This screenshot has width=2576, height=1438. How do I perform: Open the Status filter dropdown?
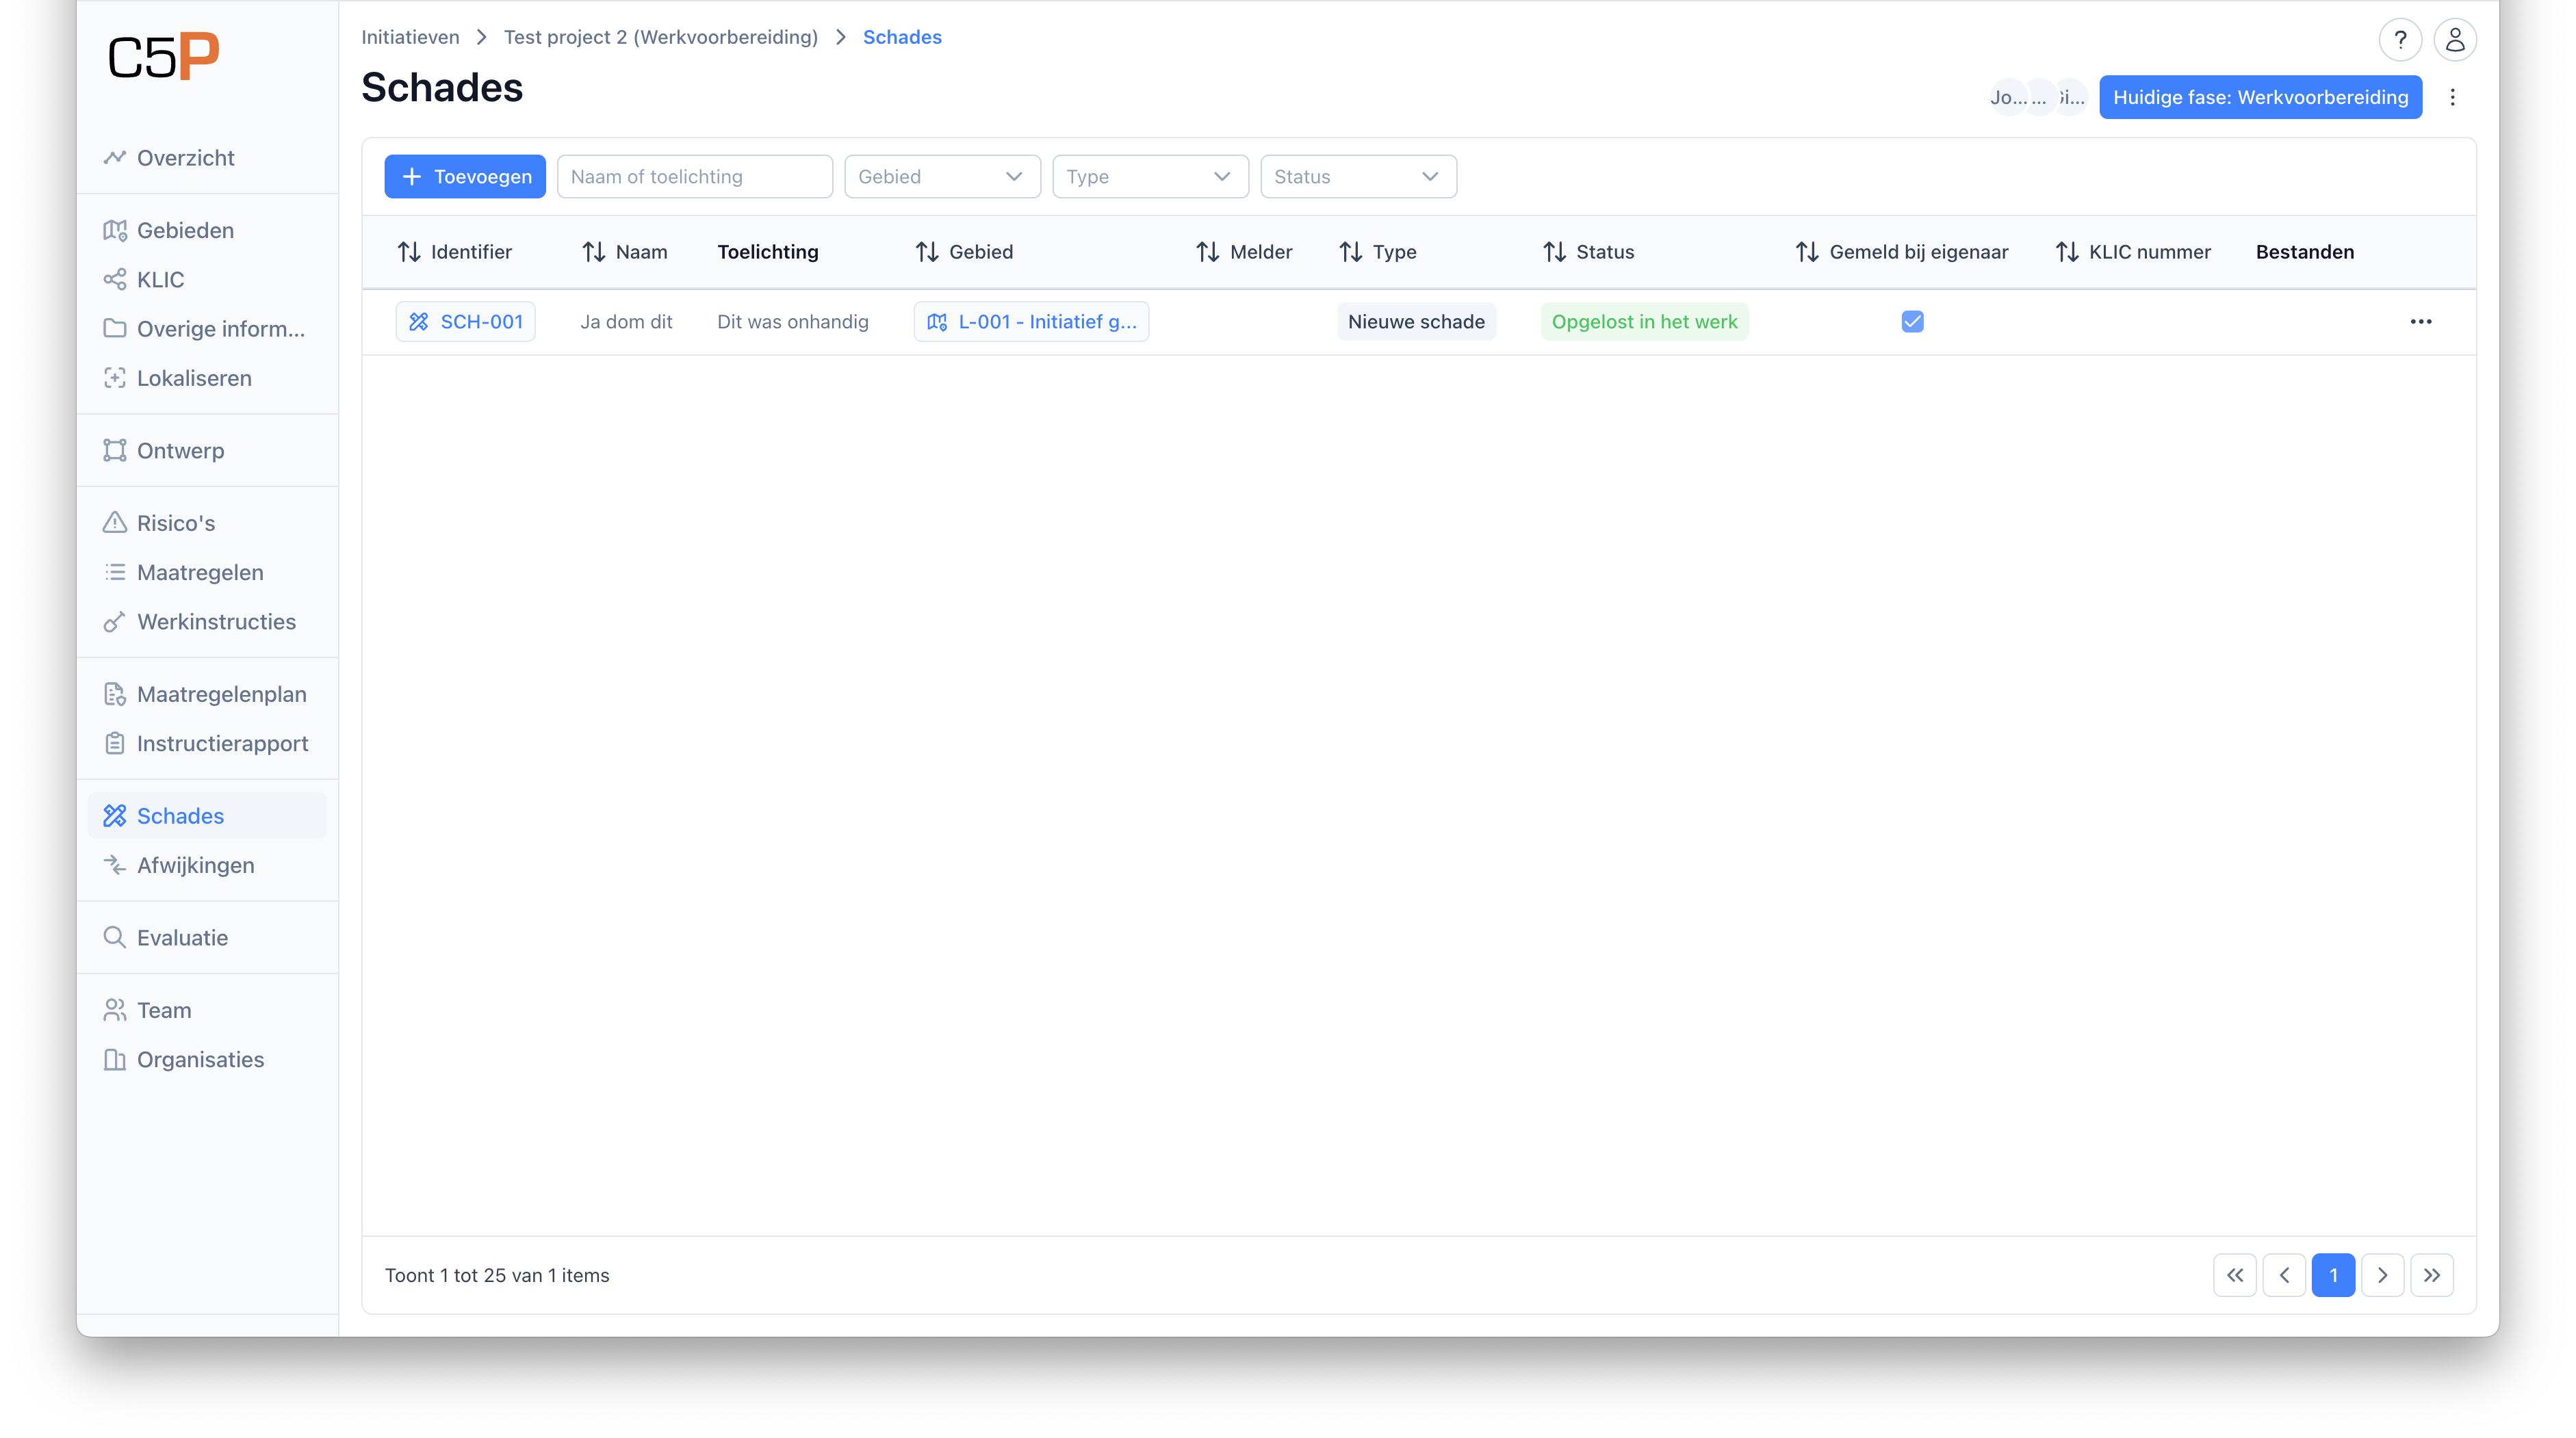tap(1357, 177)
